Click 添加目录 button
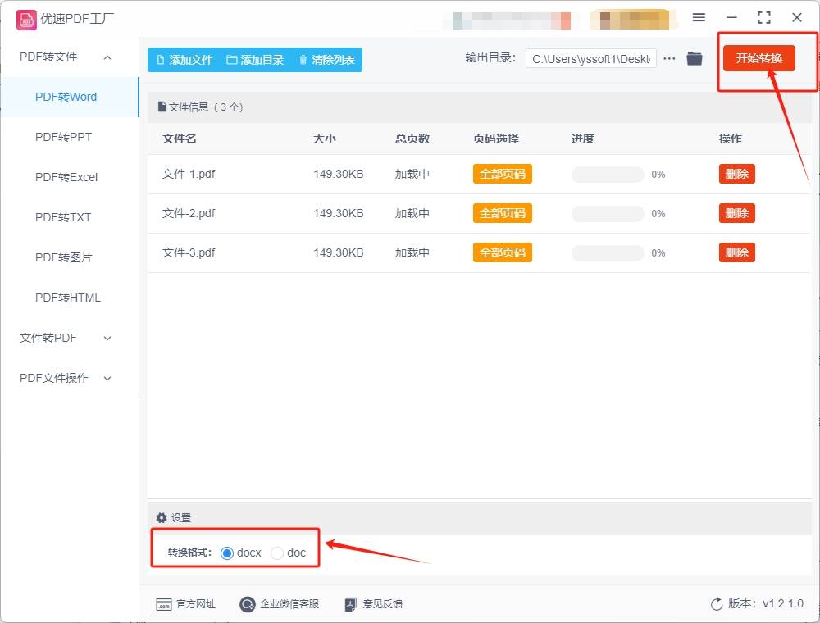820x623 pixels. click(255, 60)
